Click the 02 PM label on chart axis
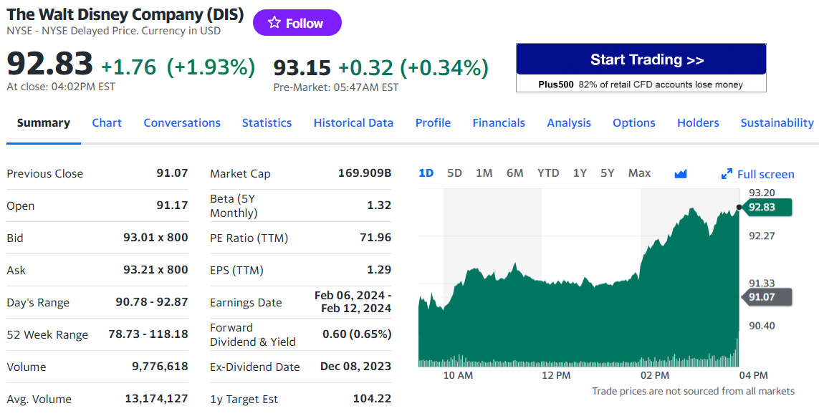Screen dimensions: 819x416 coord(654,375)
